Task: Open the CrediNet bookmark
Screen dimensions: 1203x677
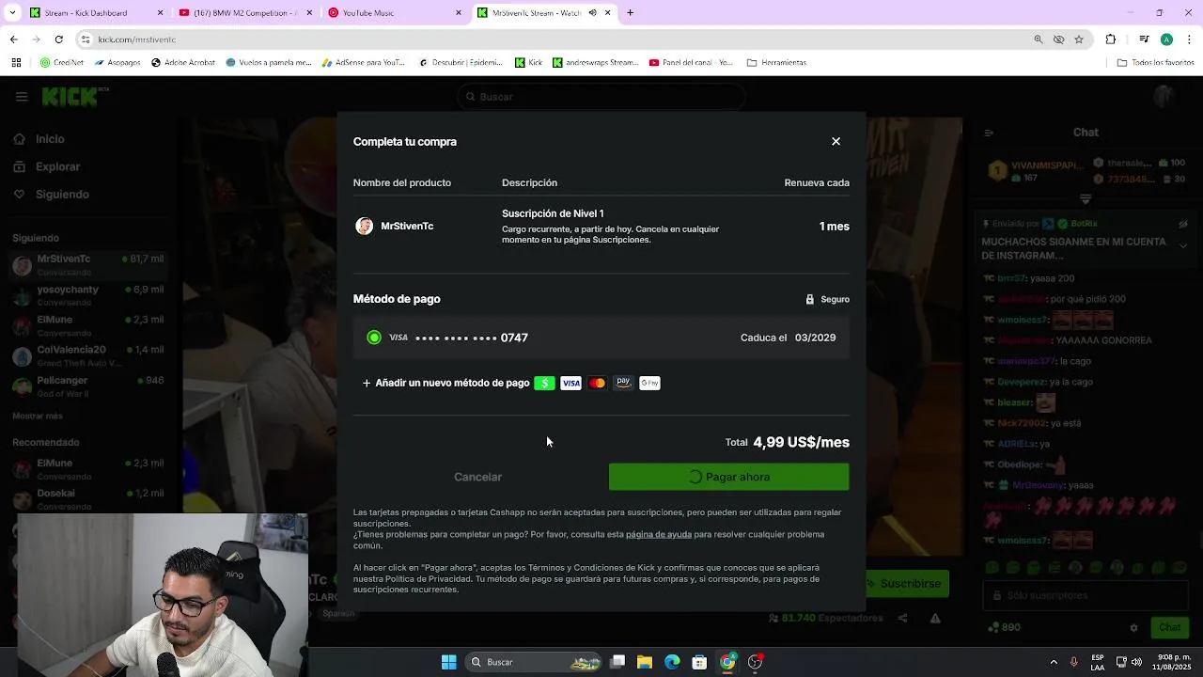Action: point(62,63)
